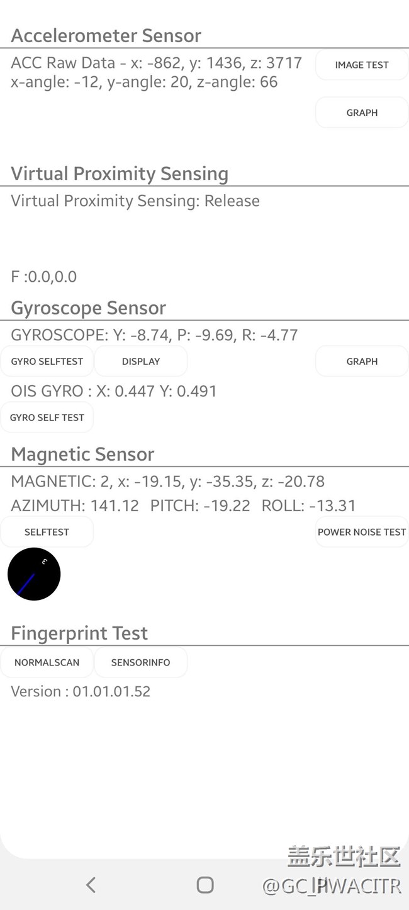Start fingerprint NORMALSCAN
This screenshot has width=409, height=910.
pyautogui.click(x=47, y=662)
